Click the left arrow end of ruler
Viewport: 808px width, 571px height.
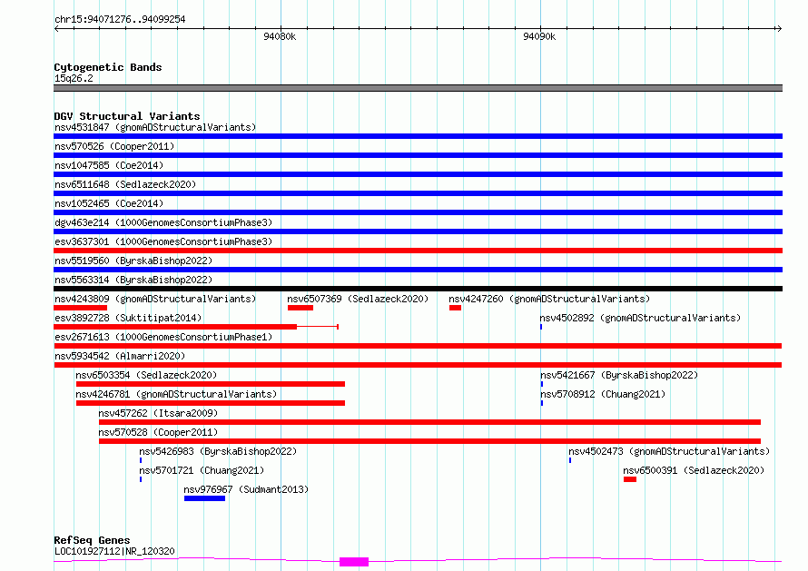pos(56,28)
